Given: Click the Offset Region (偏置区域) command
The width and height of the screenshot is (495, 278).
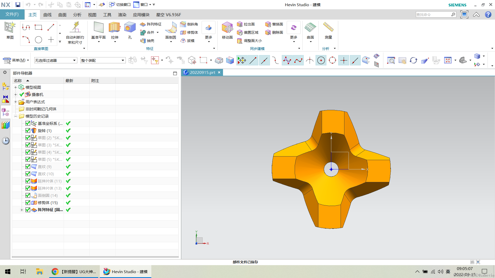Looking at the screenshot, I should coord(247,32).
